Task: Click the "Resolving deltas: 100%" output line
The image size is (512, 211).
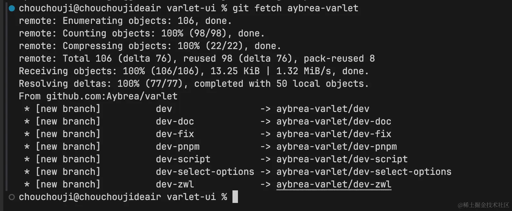Action: (x=193, y=84)
